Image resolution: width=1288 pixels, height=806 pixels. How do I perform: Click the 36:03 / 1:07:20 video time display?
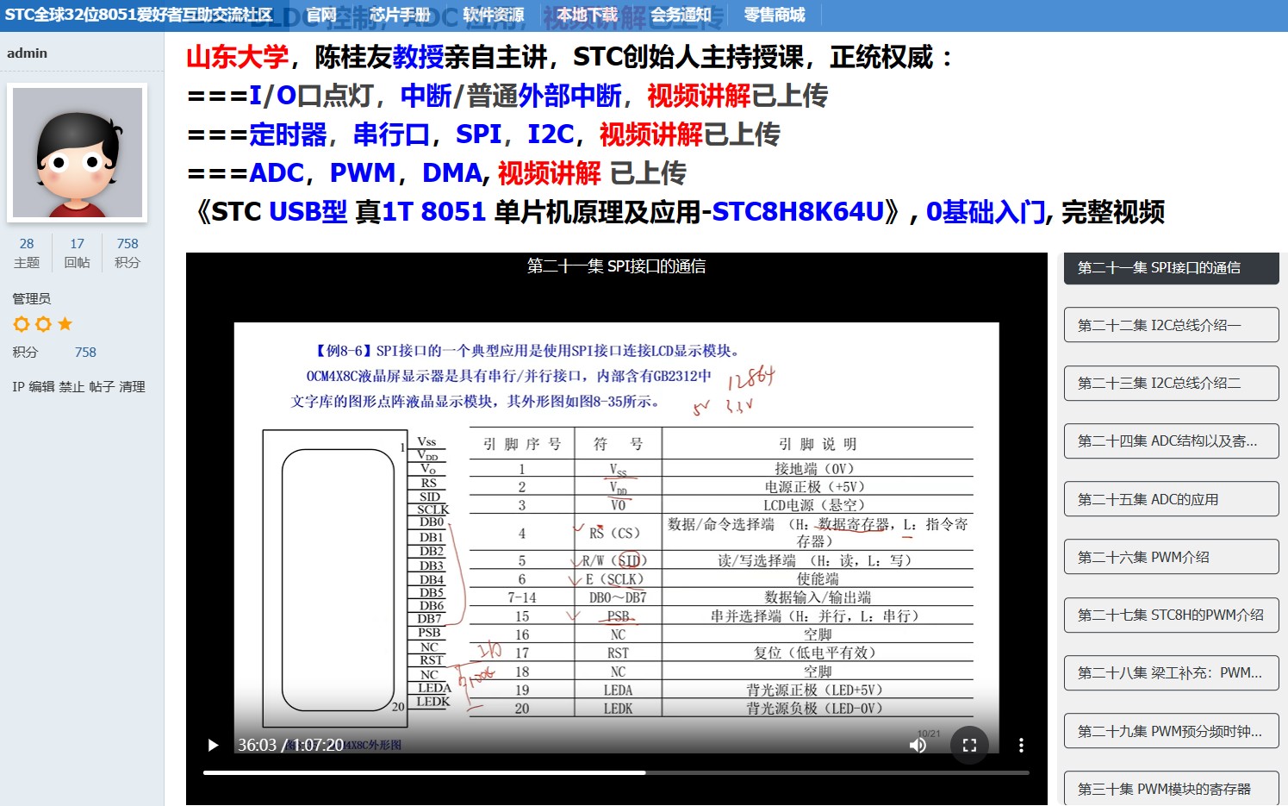pyautogui.click(x=291, y=745)
